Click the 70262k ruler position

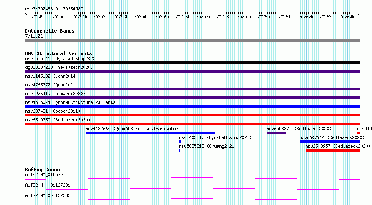306,17
